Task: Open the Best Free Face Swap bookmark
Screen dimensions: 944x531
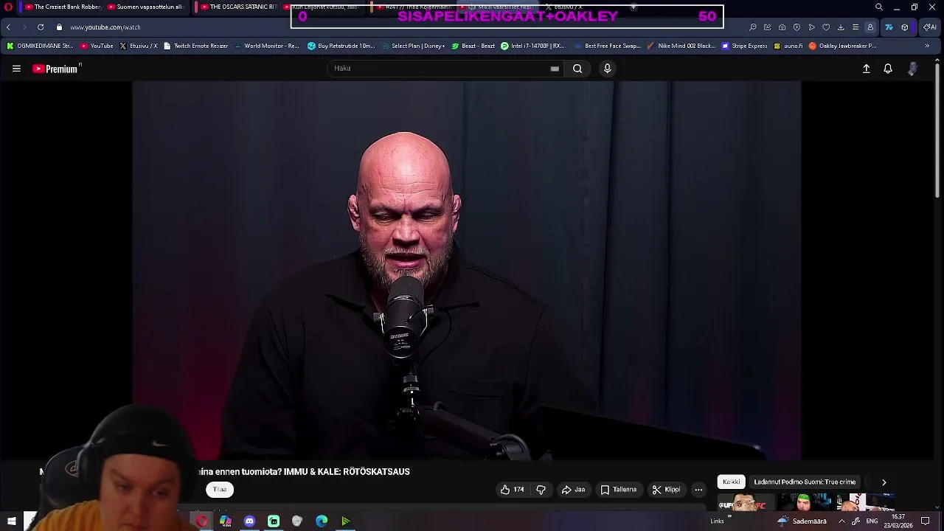Action: point(607,46)
